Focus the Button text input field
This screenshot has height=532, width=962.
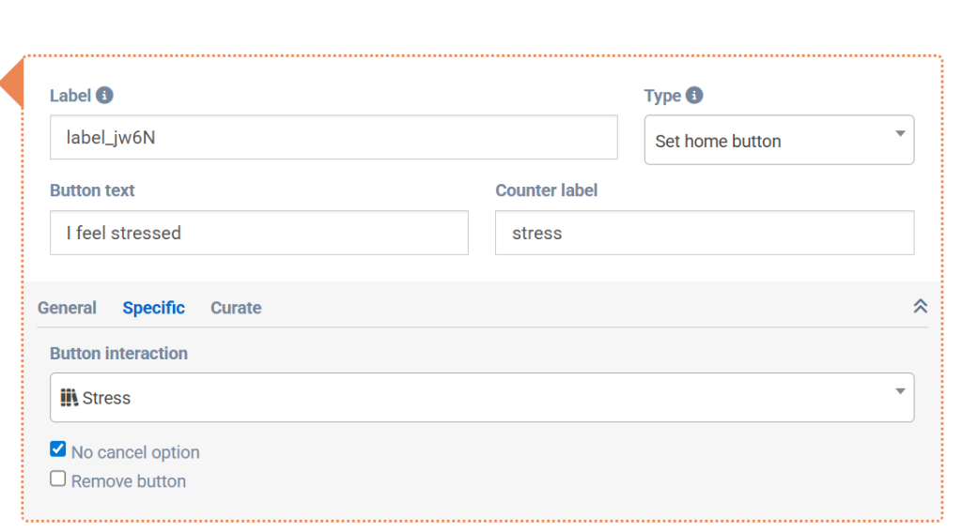click(258, 233)
